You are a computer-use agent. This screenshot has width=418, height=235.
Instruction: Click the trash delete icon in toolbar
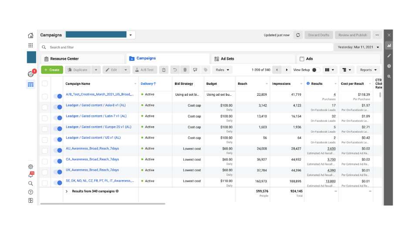185,70
